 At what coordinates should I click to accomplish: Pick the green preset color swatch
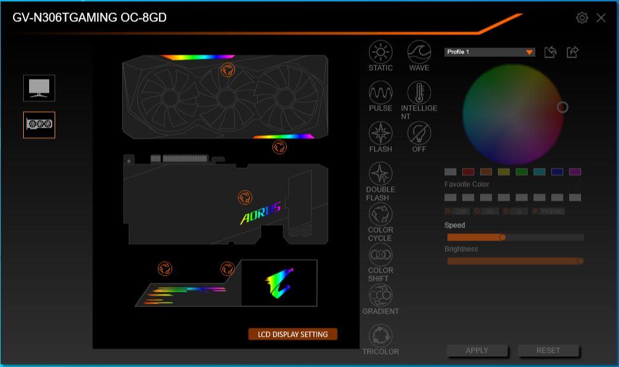pyautogui.click(x=522, y=172)
